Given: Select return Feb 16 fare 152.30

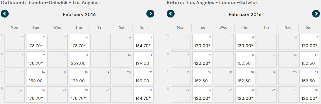Looking at the screenshot, I should point(202,77).
